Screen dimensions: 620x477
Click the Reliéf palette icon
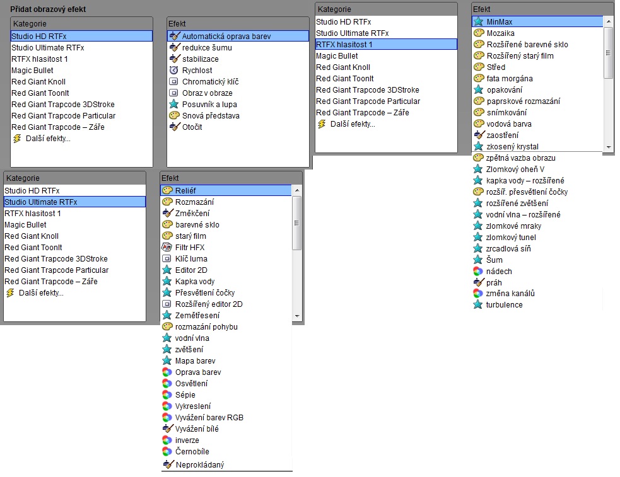click(167, 190)
